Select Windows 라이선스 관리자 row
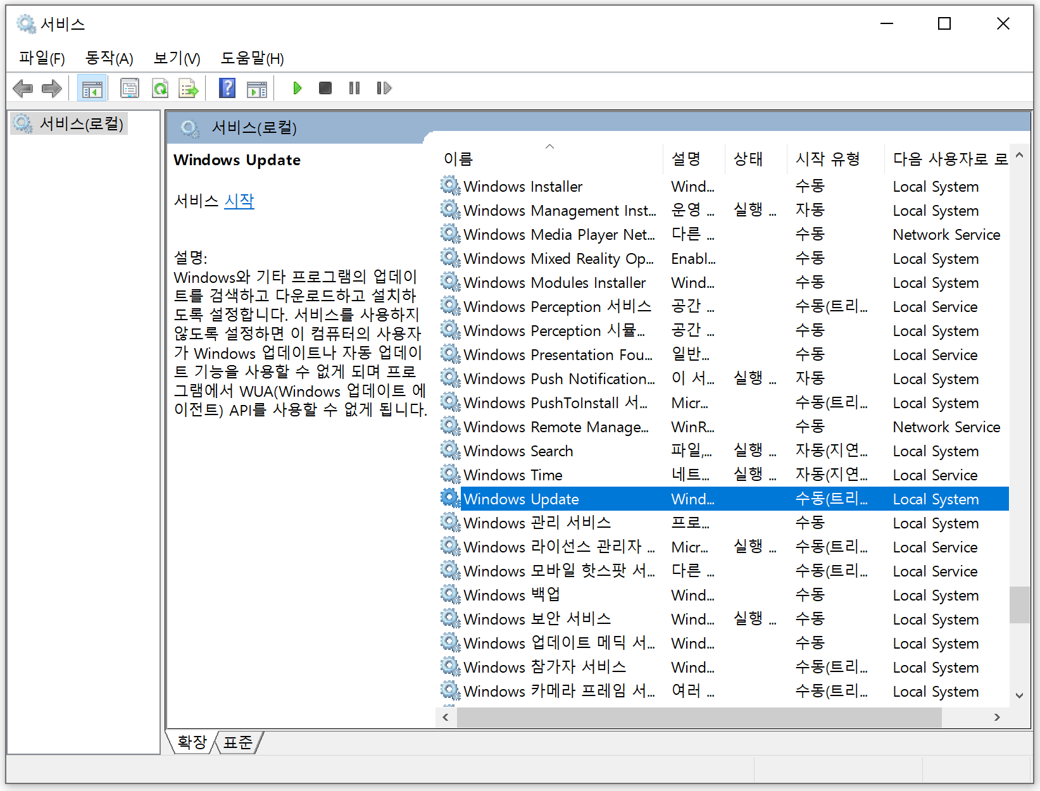 click(x=724, y=547)
